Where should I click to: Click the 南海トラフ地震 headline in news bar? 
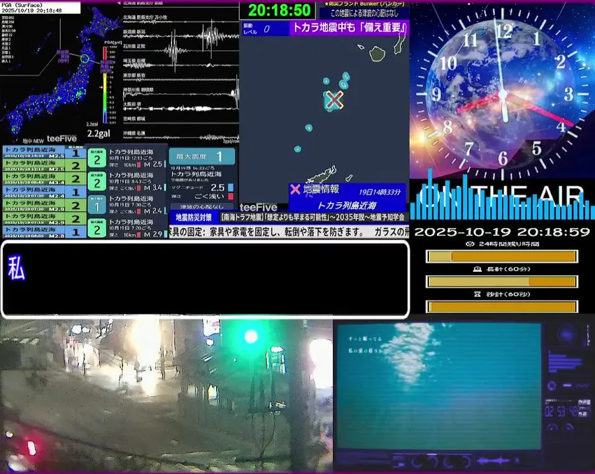coord(313,217)
